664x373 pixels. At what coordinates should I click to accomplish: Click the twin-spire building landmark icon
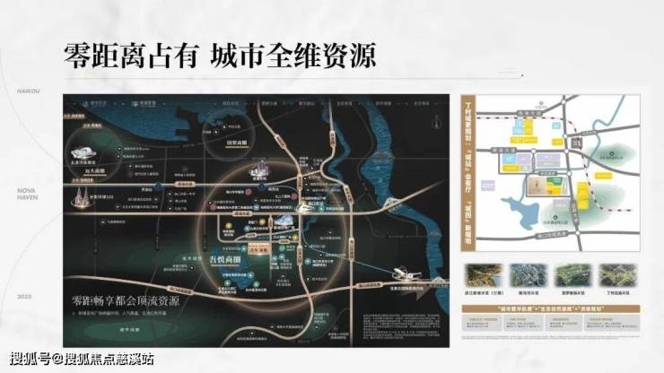pyautogui.click(x=83, y=199)
